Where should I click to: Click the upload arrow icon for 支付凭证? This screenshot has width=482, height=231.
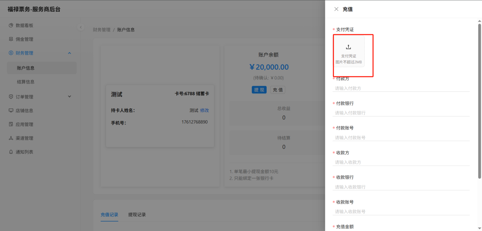(348, 47)
